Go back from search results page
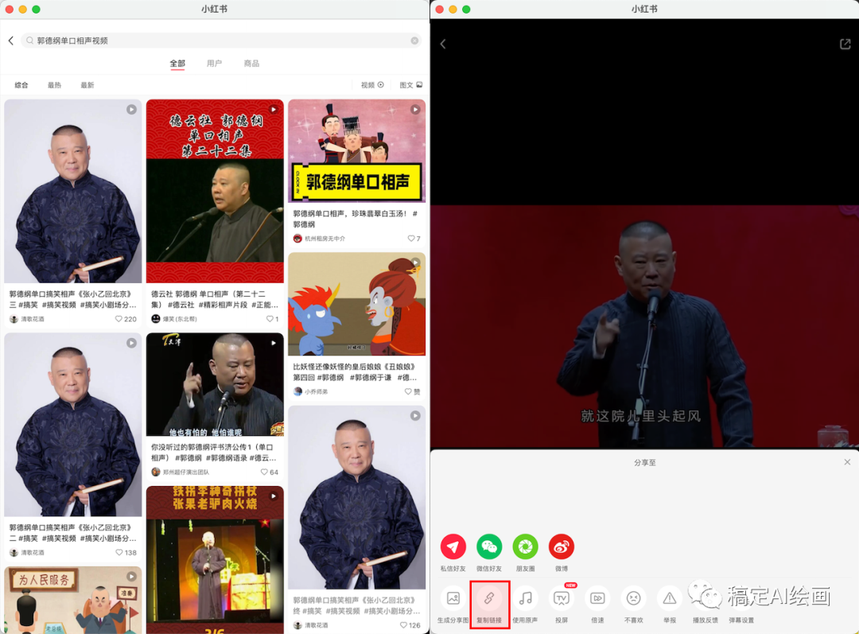Image resolution: width=859 pixels, height=634 pixels. 11,41
